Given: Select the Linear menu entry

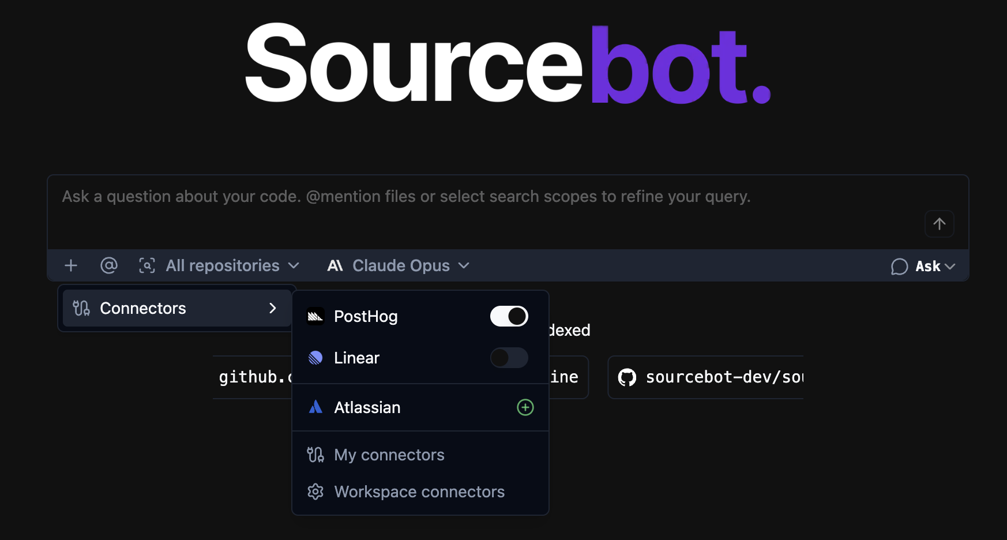Looking at the screenshot, I should tap(420, 358).
